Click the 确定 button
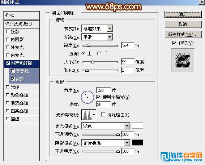 pos(183,14)
